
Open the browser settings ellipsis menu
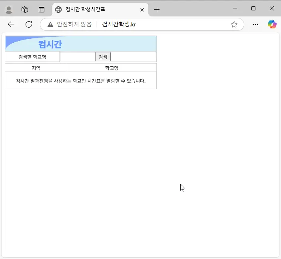[255, 24]
